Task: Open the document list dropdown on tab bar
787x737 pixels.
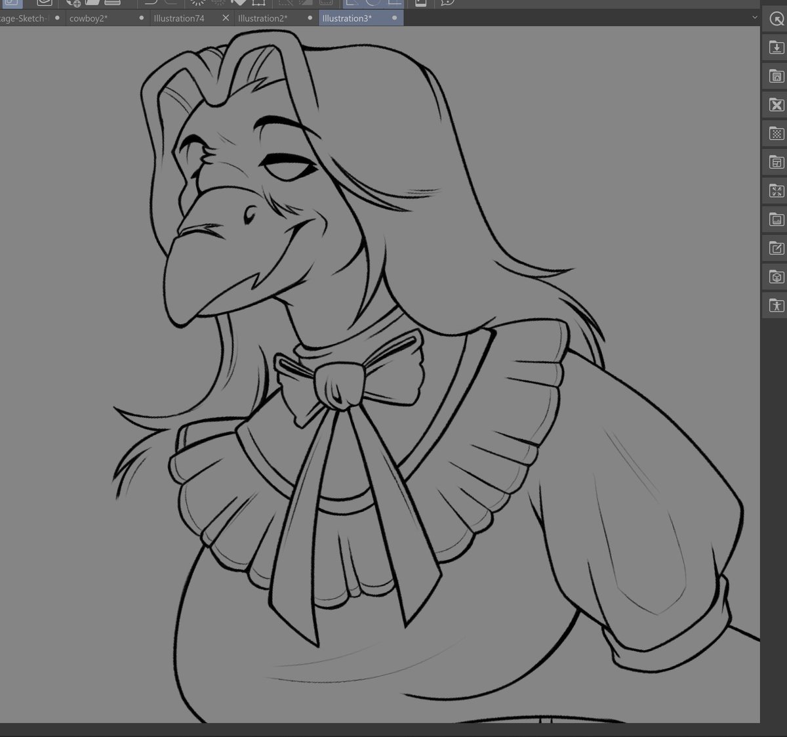Action: [x=754, y=18]
